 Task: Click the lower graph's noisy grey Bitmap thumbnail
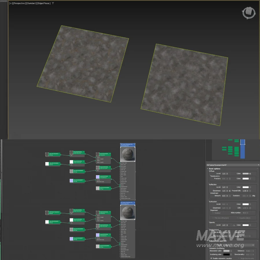point(71,229)
